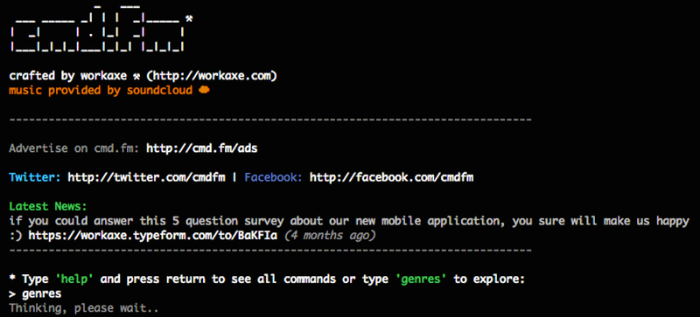Screen dimensions: 700x317
Task: Click the orange SoundCloud cloud icon
Action: pyautogui.click(x=204, y=91)
